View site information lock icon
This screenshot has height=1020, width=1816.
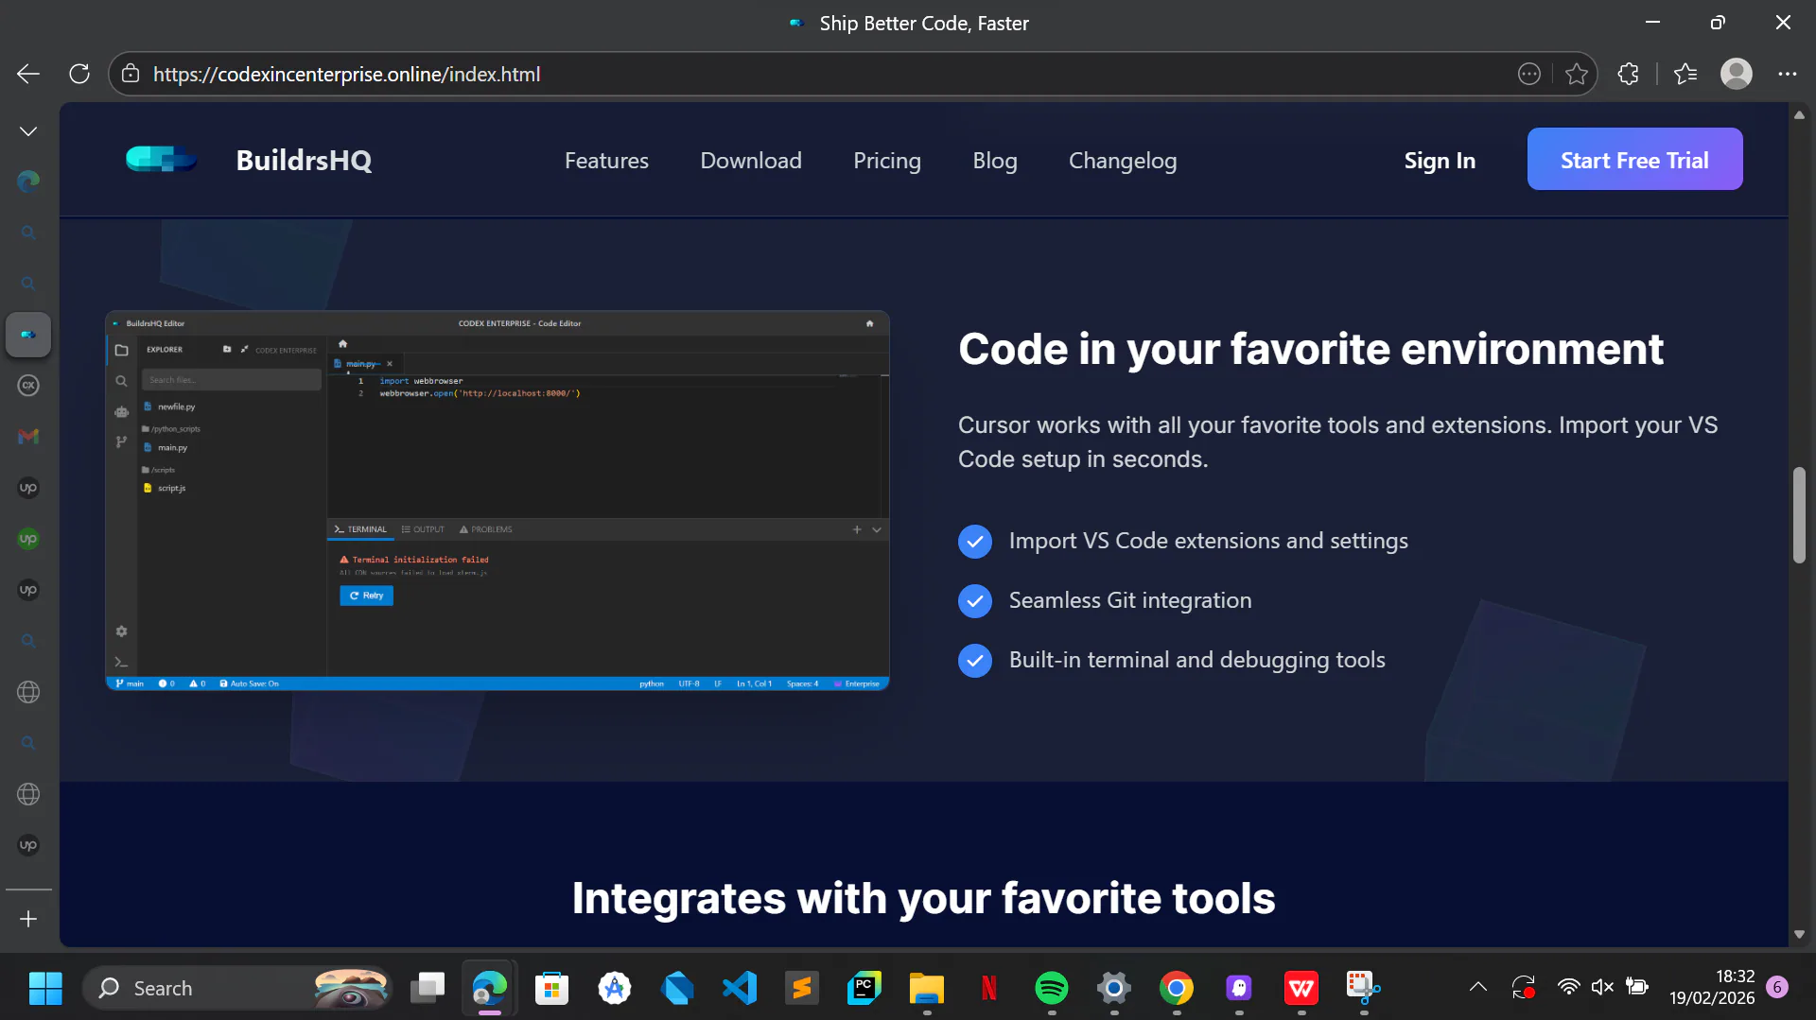coord(131,74)
